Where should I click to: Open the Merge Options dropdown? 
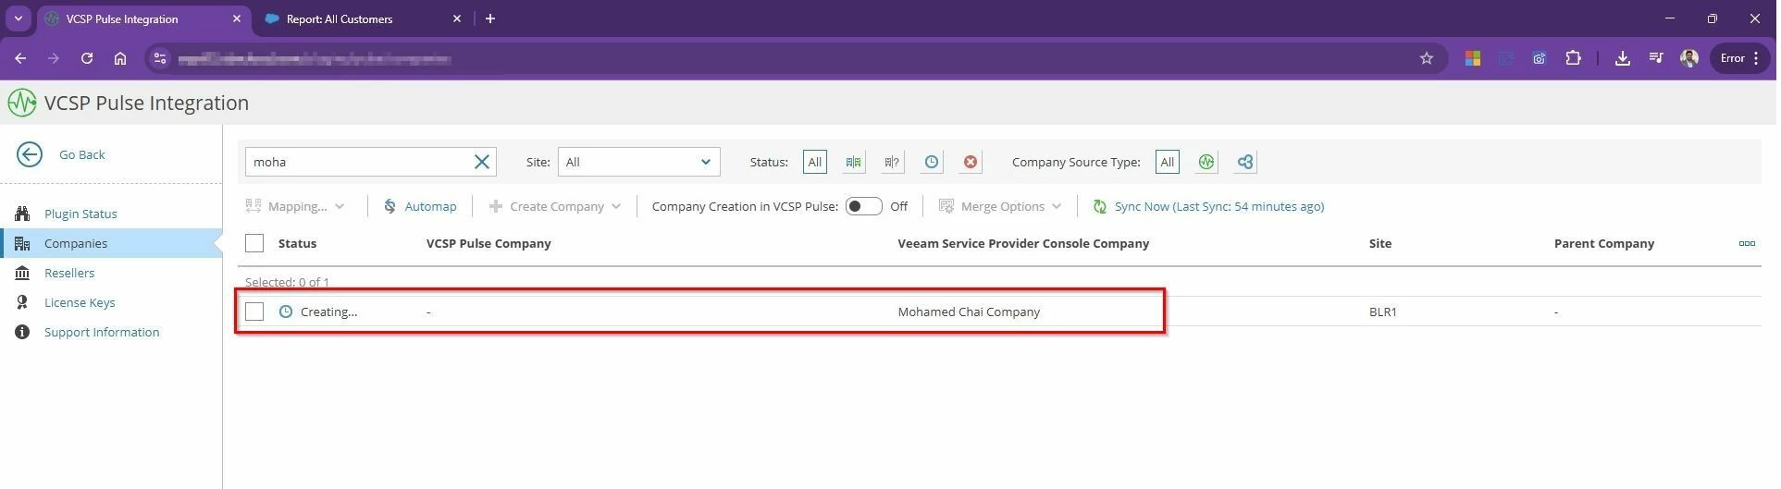point(1000,206)
